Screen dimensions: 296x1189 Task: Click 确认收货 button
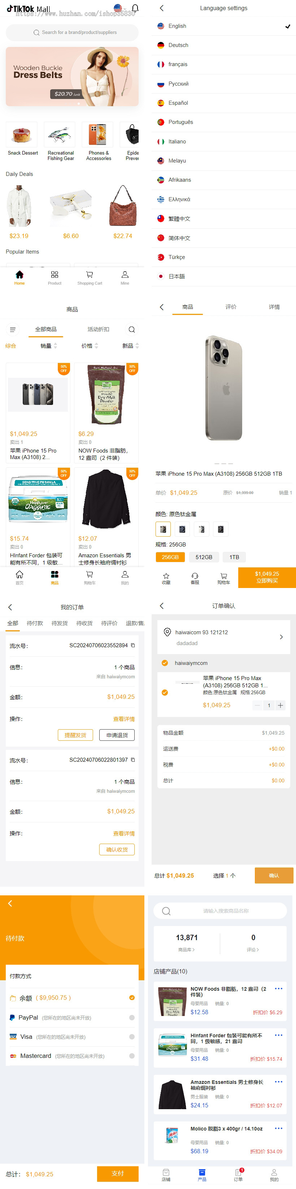pos(117,849)
